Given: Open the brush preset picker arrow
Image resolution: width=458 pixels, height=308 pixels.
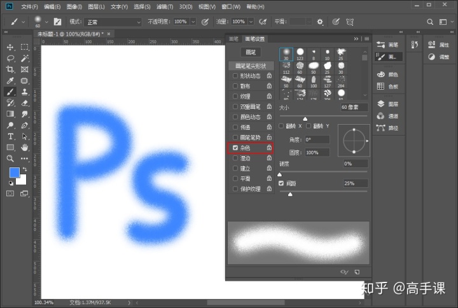Looking at the screenshot, I should (x=46, y=22).
